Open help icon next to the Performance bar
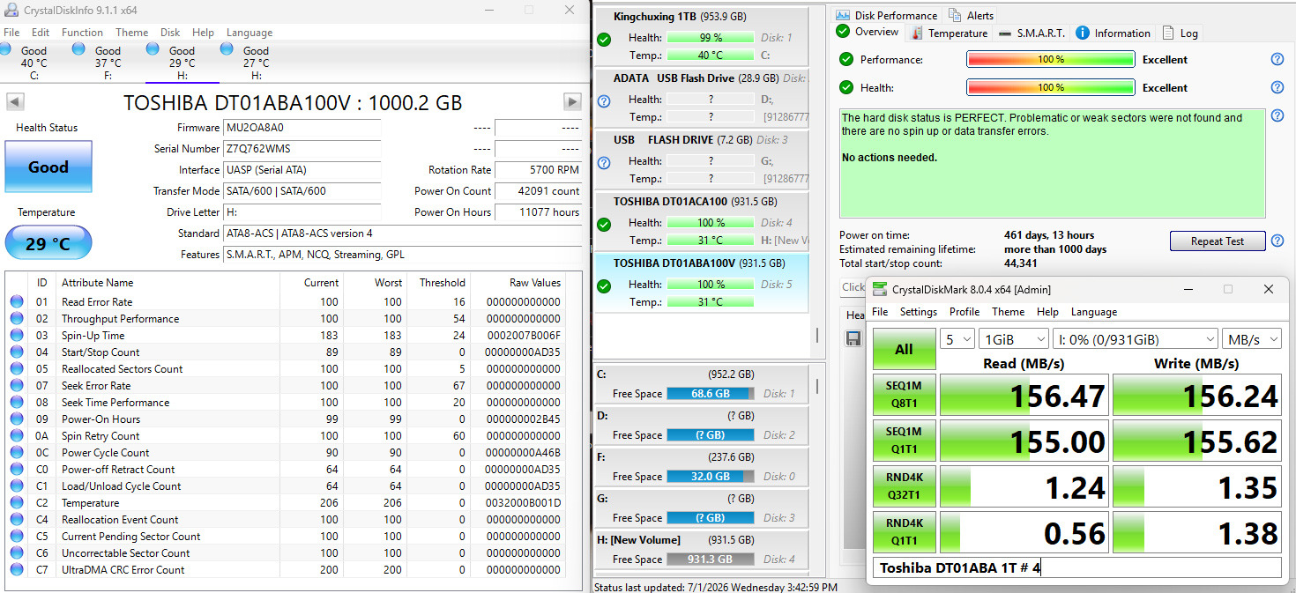Screen dimensions: 1296x593 click(x=1277, y=59)
